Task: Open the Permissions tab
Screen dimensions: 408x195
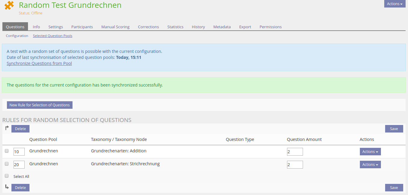Action: (270, 27)
